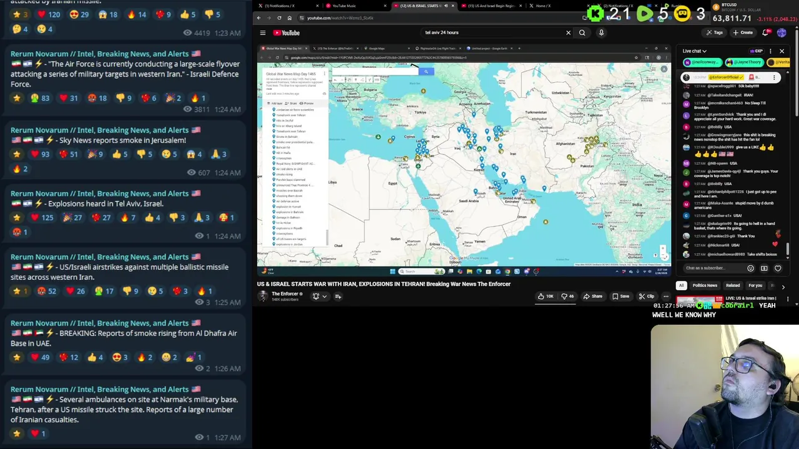This screenshot has height=449, width=799.
Task: Select For you suggestions chip
Action: point(755,286)
